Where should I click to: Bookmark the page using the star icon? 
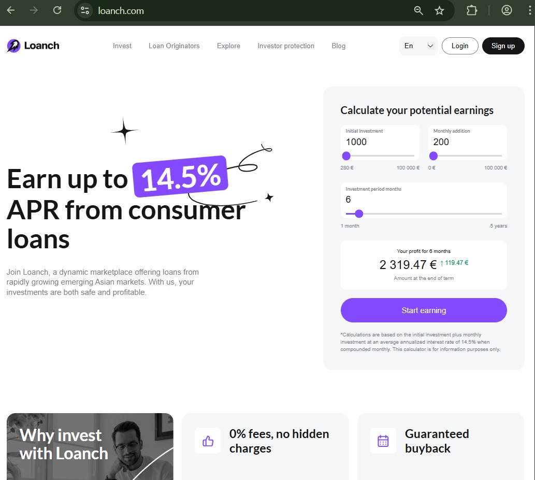pos(440,10)
